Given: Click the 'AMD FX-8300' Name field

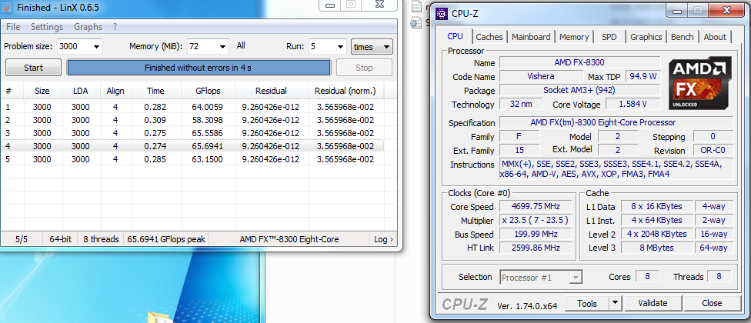Looking at the screenshot, I should (579, 63).
